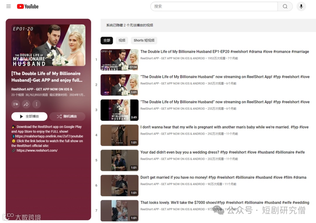Open thumbnail of video 7 in the list

coord(119,211)
